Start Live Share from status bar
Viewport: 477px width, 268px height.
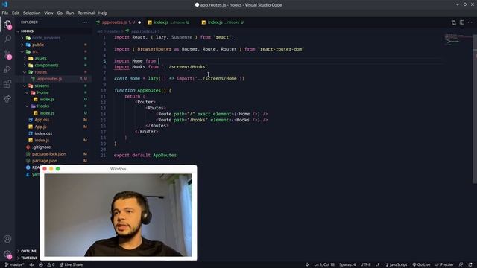(x=72, y=265)
